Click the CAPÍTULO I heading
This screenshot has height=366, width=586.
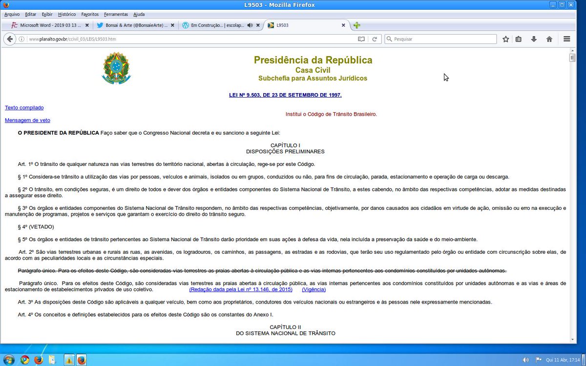(x=285, y=145)
